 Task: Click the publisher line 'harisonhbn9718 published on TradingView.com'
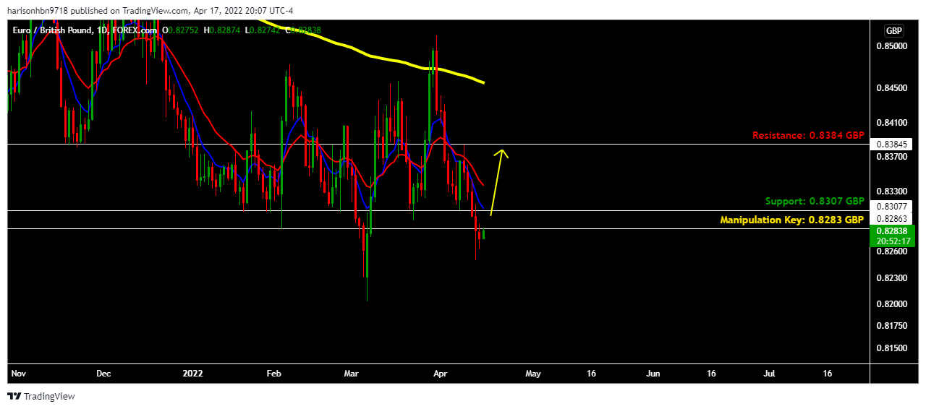[x=98, y=11]
